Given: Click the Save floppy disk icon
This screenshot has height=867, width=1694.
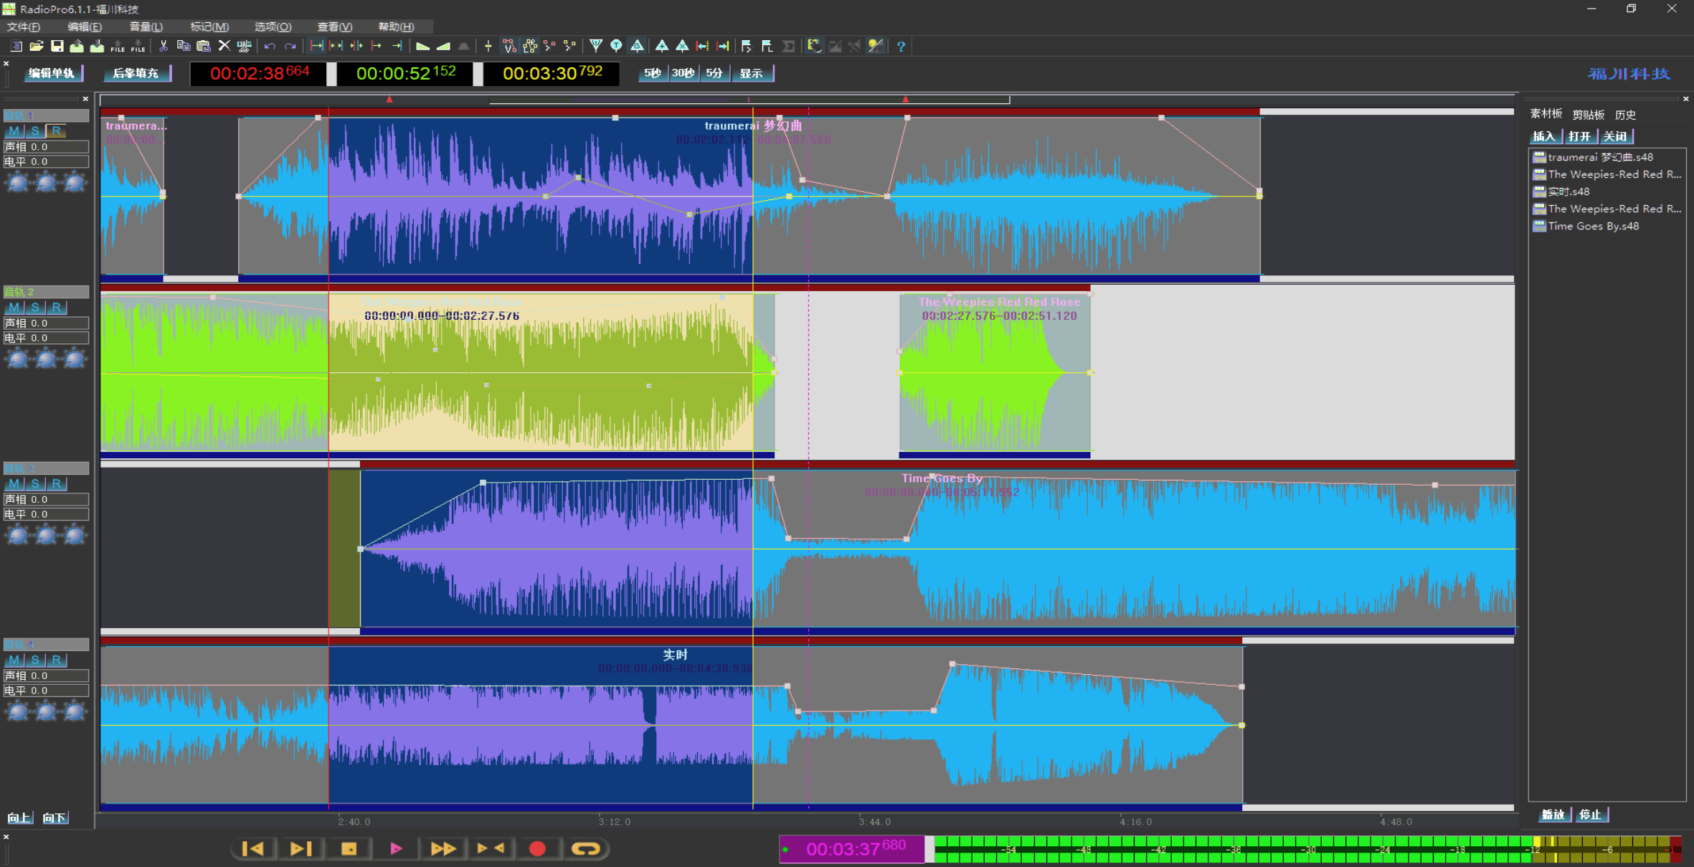Looking at the screenshot, I should click(x=57, y=46).
